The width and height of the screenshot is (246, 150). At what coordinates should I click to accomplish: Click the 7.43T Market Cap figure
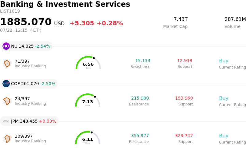click(x=181, y=19)
